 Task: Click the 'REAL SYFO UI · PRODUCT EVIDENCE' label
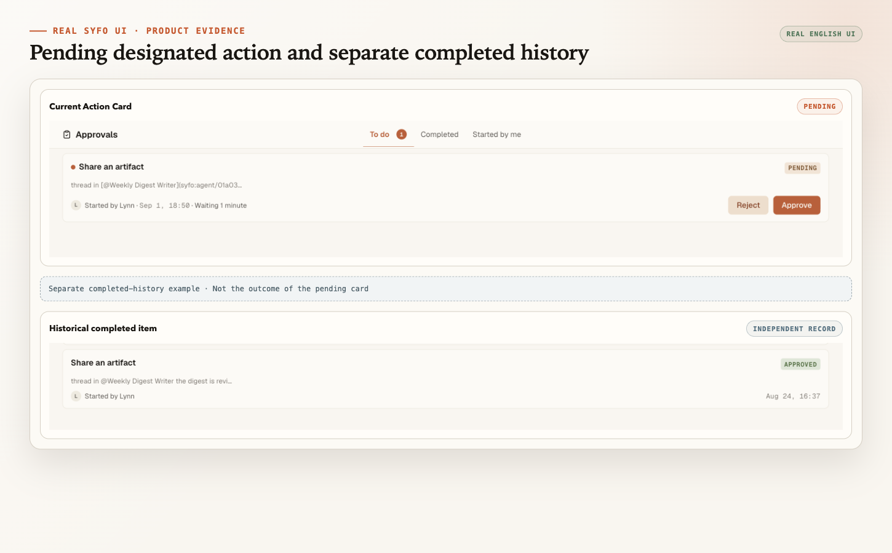pos(149,31)
